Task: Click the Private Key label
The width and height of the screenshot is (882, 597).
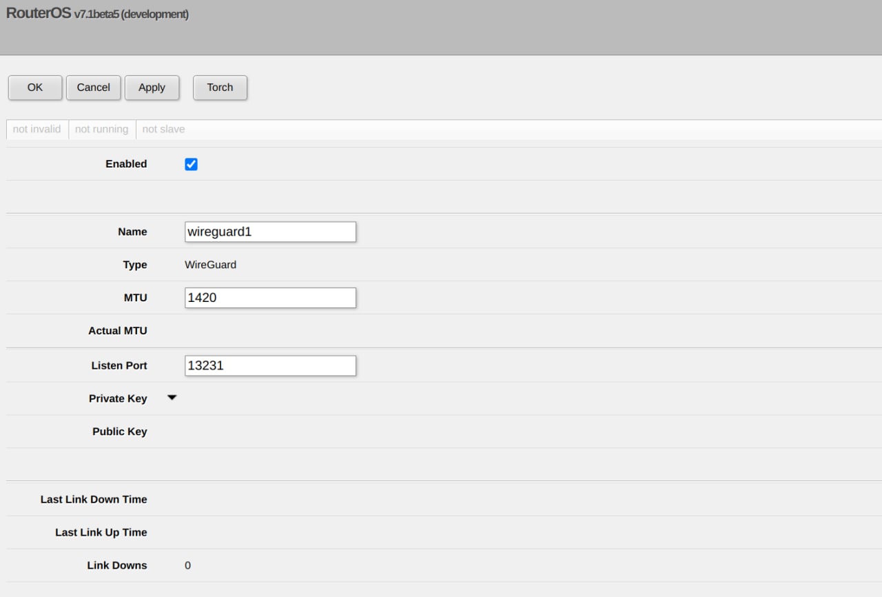Action: tap(118, 398)
